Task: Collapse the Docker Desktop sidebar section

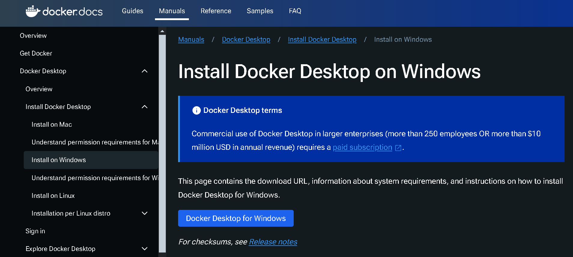Action: [x=144, y=71]
